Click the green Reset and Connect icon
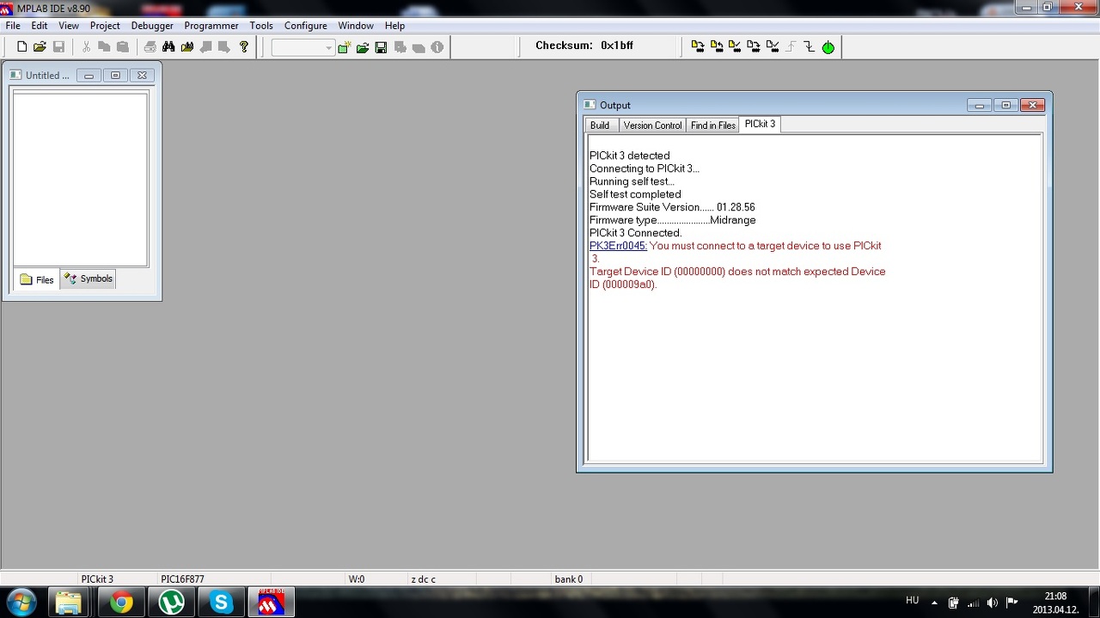Viewport: 1100px width, 618px height. pos(828,47)
